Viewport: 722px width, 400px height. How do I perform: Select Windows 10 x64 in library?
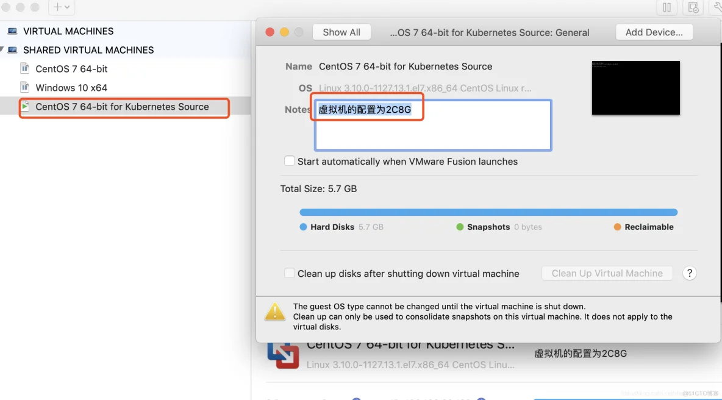pyautogui.click(x=71, y=88)
